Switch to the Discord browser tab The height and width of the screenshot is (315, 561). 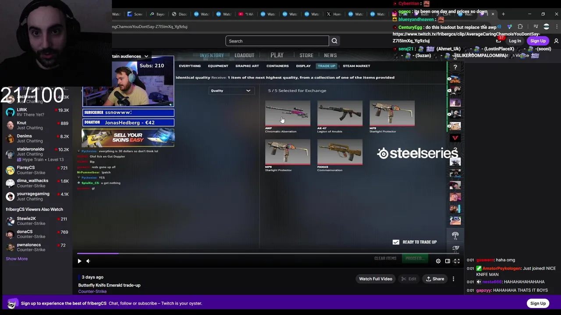179,14
